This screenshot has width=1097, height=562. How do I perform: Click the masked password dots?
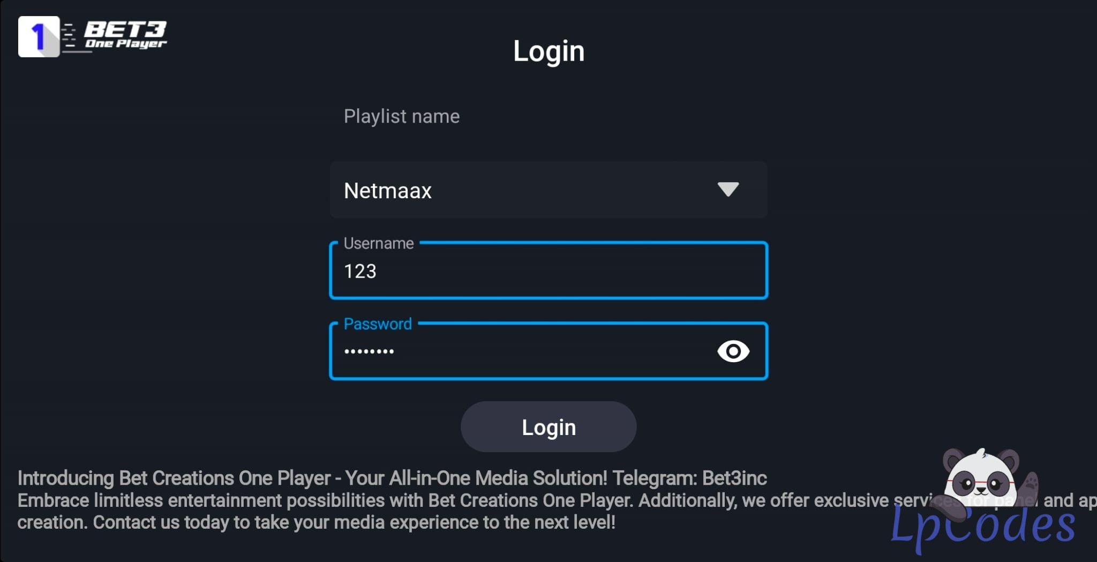[x=369, y=351]
